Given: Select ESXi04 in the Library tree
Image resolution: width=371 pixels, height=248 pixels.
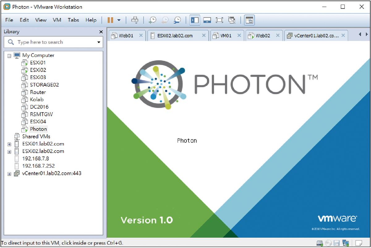Looking at the screenshot, I should (x=38, y=122).
